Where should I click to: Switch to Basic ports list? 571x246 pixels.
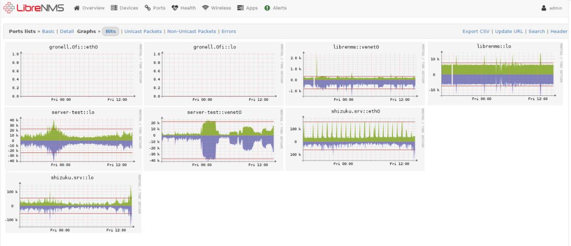[x=49, y=31]
